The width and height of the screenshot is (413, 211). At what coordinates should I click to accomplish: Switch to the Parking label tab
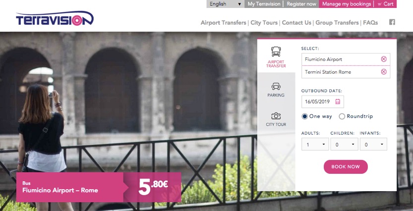pyautogui.click(x=276, y=95)
